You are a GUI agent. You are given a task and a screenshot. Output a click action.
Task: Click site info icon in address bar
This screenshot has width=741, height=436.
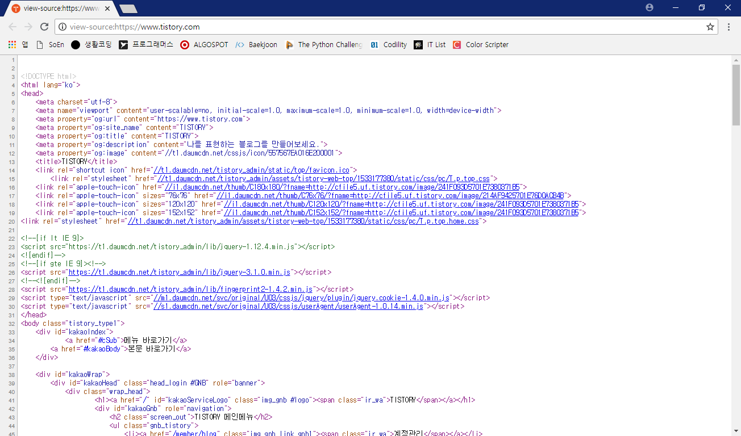[63, 27]
